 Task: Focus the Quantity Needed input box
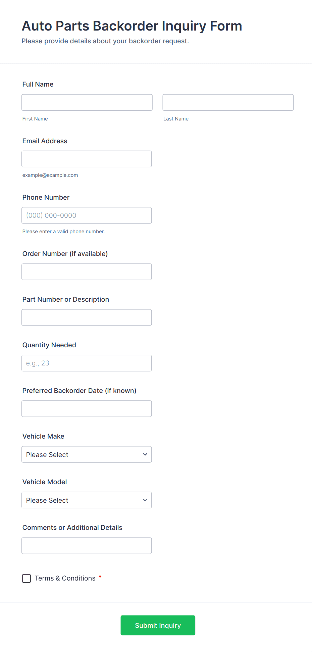coord(87,363)
